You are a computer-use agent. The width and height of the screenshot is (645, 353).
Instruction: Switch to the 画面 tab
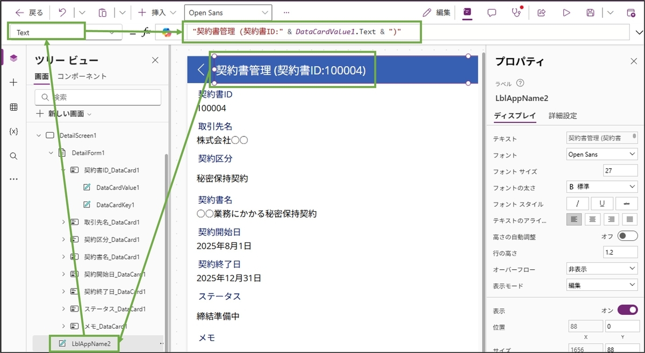pyautogui.click(x=42, y=76)
